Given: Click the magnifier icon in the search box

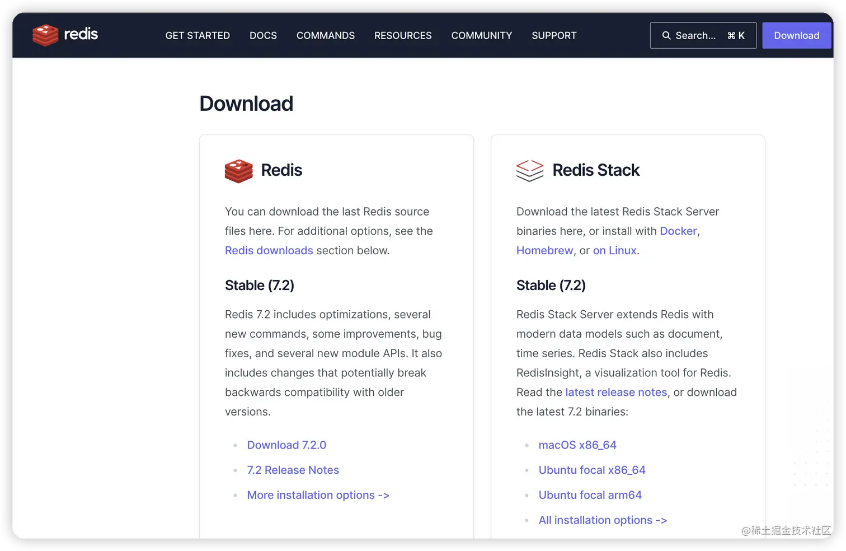Looking at the screenshot, I should [x=666, y=35].
